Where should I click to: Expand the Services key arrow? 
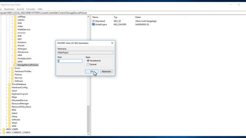pos(9,78)
